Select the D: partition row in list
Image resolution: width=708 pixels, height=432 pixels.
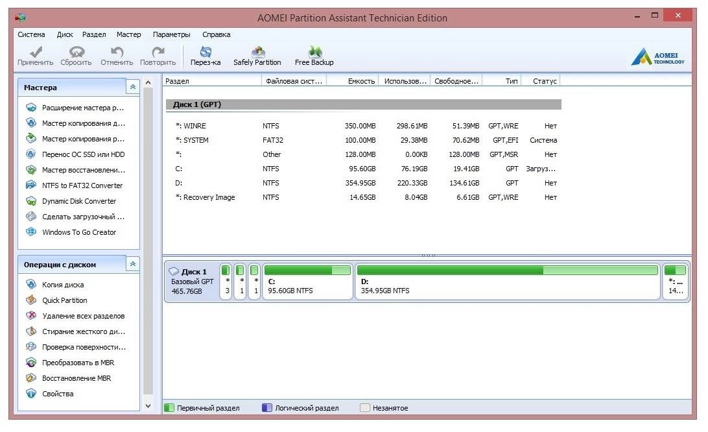364,183
